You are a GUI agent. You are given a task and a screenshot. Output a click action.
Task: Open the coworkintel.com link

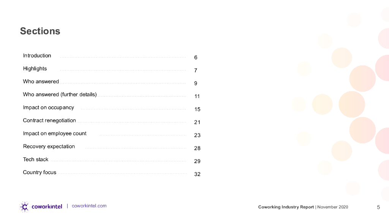(x=89, y=206)
